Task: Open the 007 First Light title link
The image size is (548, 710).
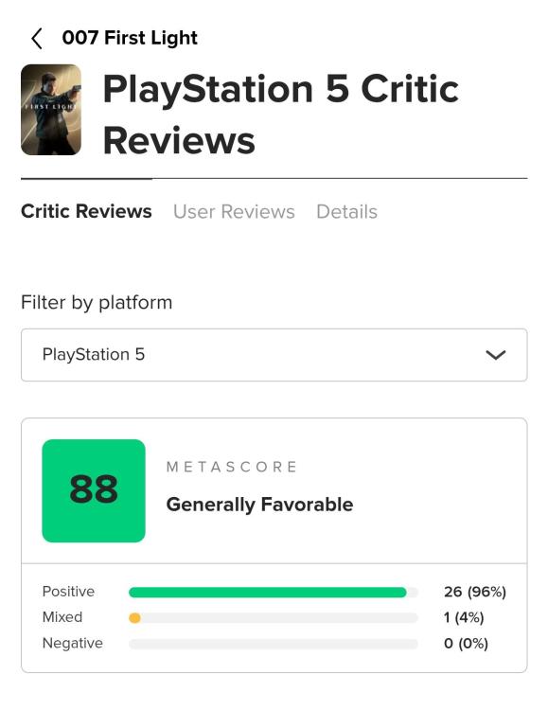Action: 130,38
